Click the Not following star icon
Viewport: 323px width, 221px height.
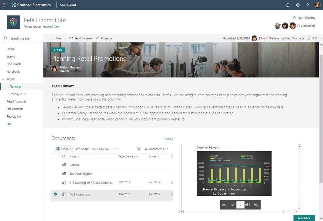point(294,18)
